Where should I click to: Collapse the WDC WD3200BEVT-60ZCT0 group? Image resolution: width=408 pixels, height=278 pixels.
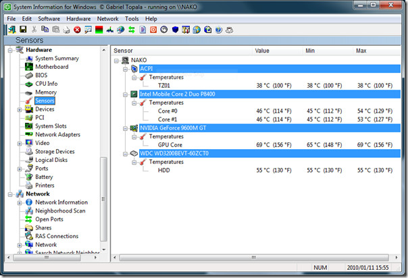pos(125,154)
